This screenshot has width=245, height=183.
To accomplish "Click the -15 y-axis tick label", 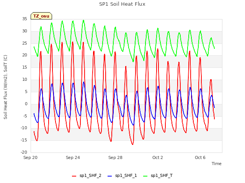I will [24, 140].
